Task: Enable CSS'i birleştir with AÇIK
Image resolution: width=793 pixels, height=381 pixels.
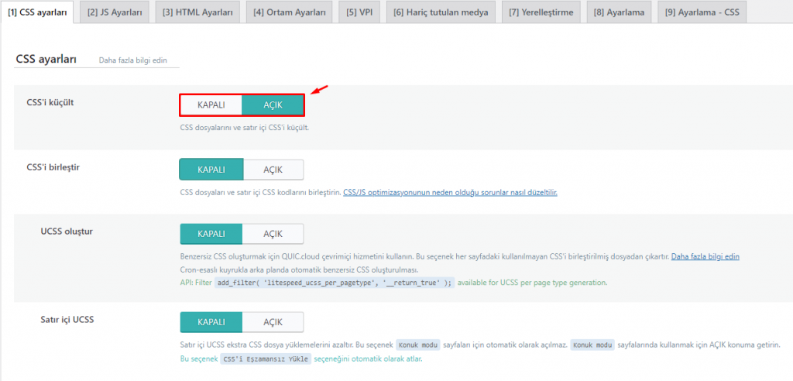Action: point(273,170)
